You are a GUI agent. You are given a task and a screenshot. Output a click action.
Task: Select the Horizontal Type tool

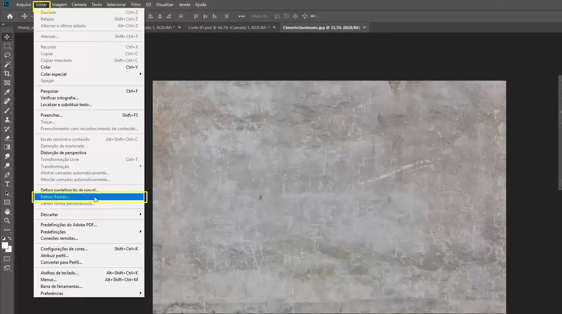click(7, 184)
